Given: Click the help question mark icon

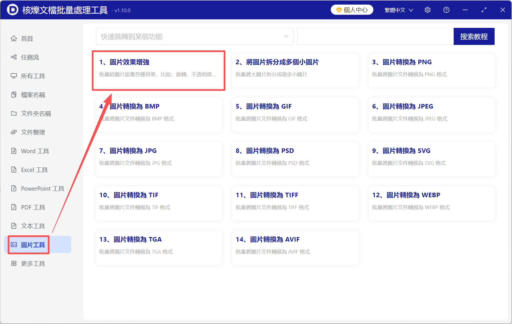Looking at the screenshot, I should (446, 10).
